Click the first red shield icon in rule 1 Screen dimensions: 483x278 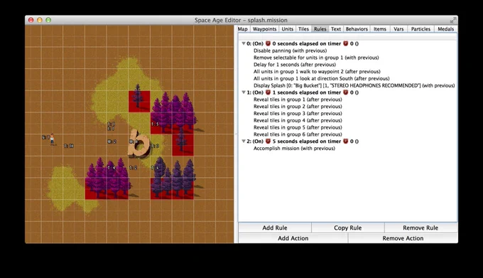click(268, 92)
